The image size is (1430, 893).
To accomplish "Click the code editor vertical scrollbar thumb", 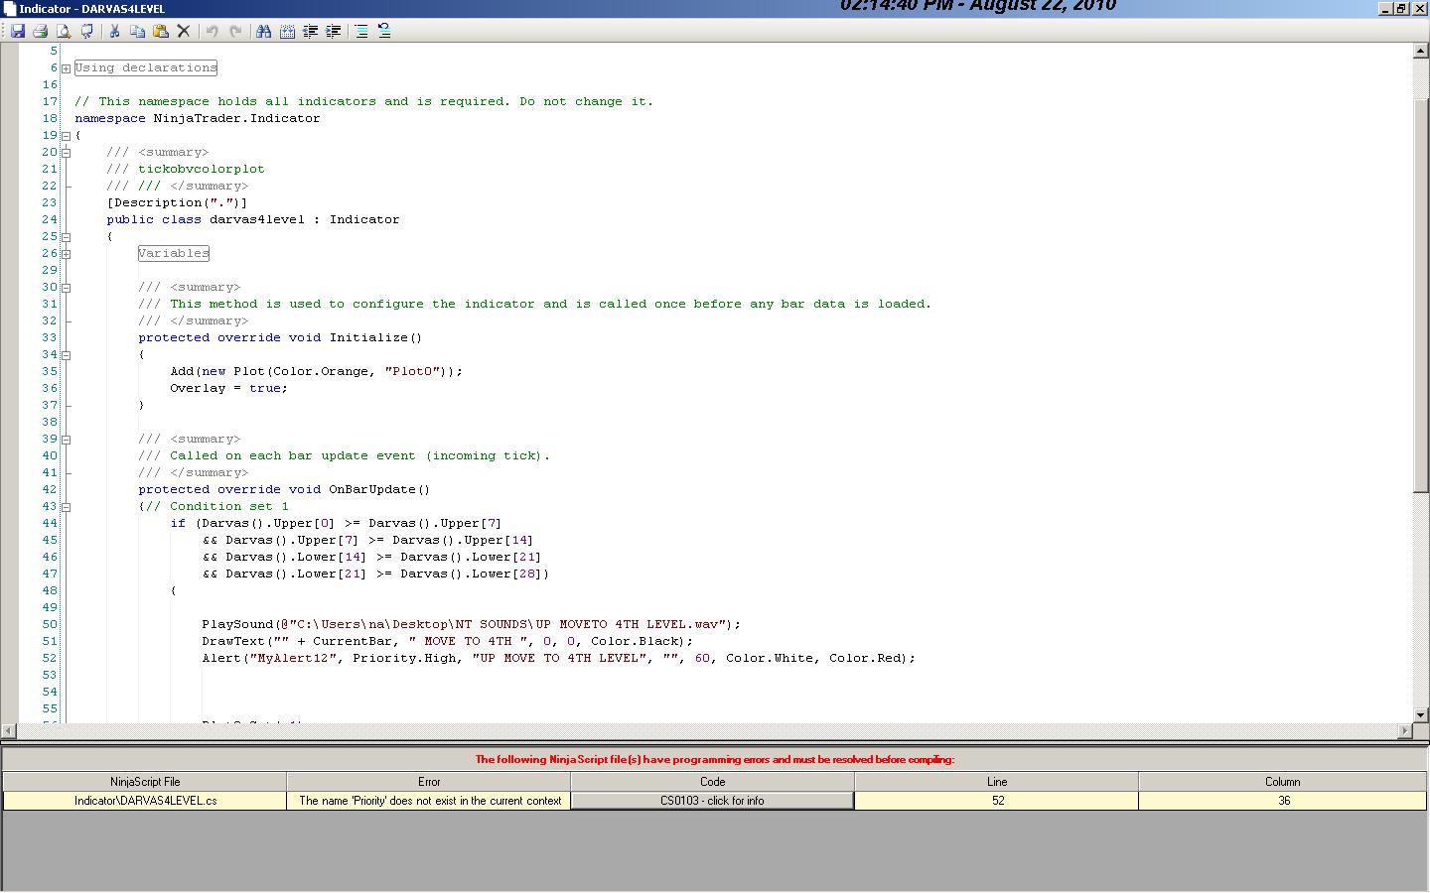I will coord(1420,294).
